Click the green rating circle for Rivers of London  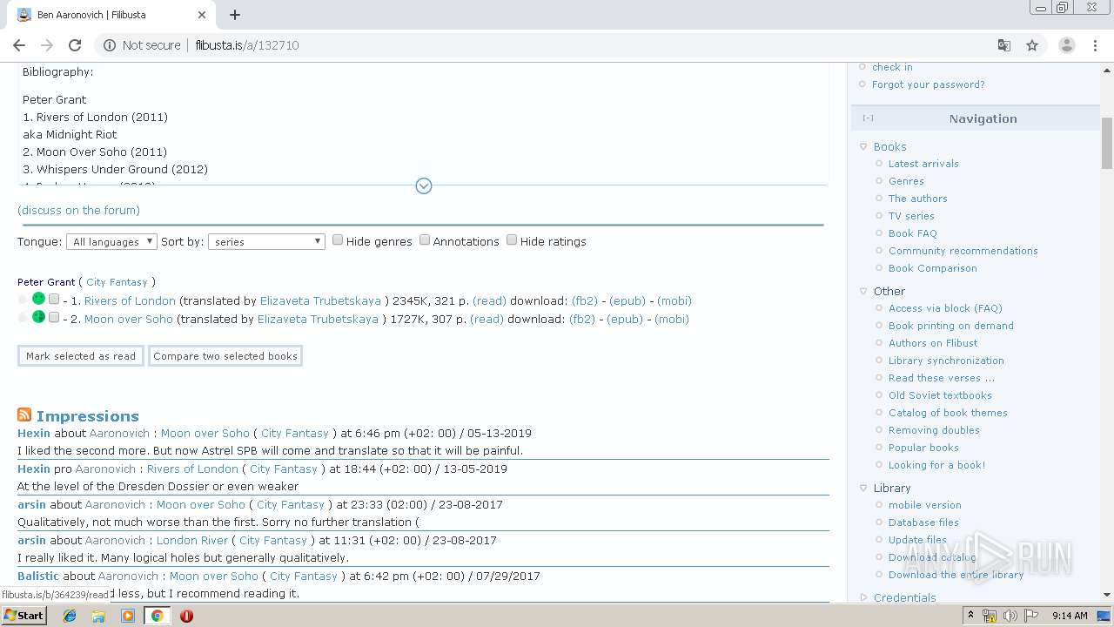click(x=38, y=299)
